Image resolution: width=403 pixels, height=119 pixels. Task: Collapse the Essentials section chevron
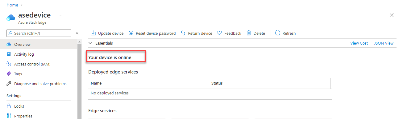[x=90, y=43]
